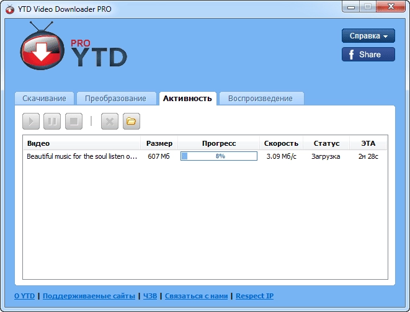Switch to the Преобразование tab
The image size is (410, 312).
pyautogui.click(x=115, y=99)
